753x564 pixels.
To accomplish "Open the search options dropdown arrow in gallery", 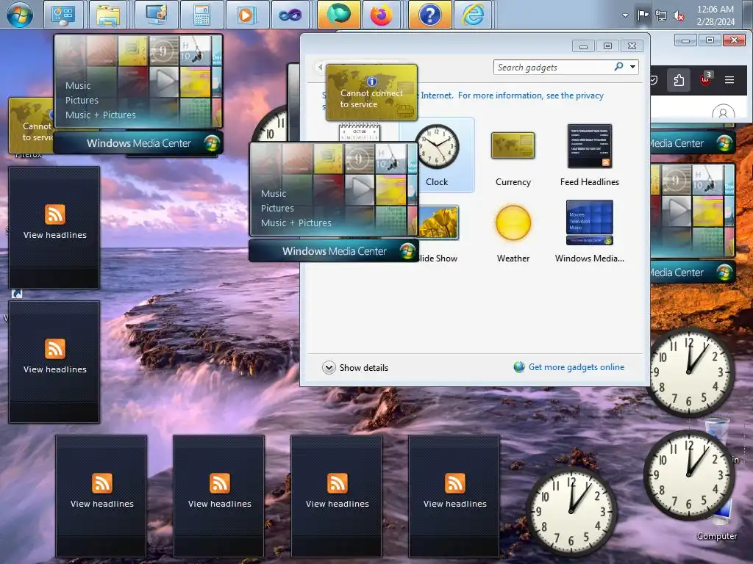I will [633, 67].
